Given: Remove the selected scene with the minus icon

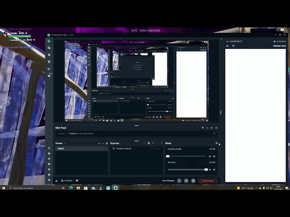Looking at the screenshot, I should [103, 143].
